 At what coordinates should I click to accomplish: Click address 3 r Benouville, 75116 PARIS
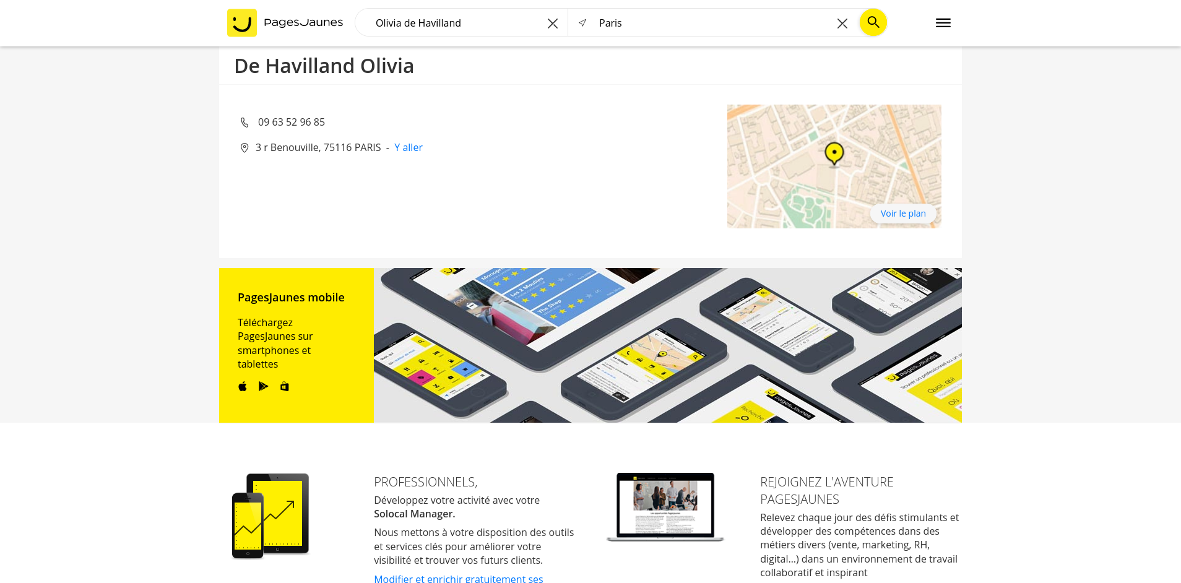coord(318,147)
